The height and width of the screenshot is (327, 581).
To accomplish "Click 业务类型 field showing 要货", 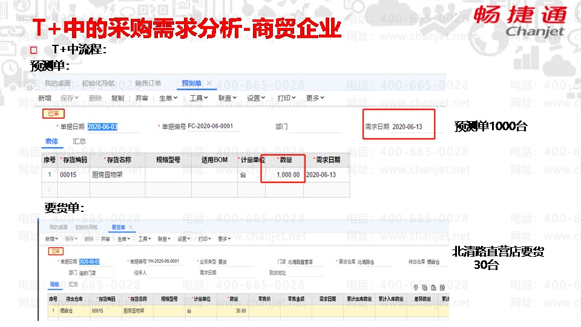I will tap(235, 262).
